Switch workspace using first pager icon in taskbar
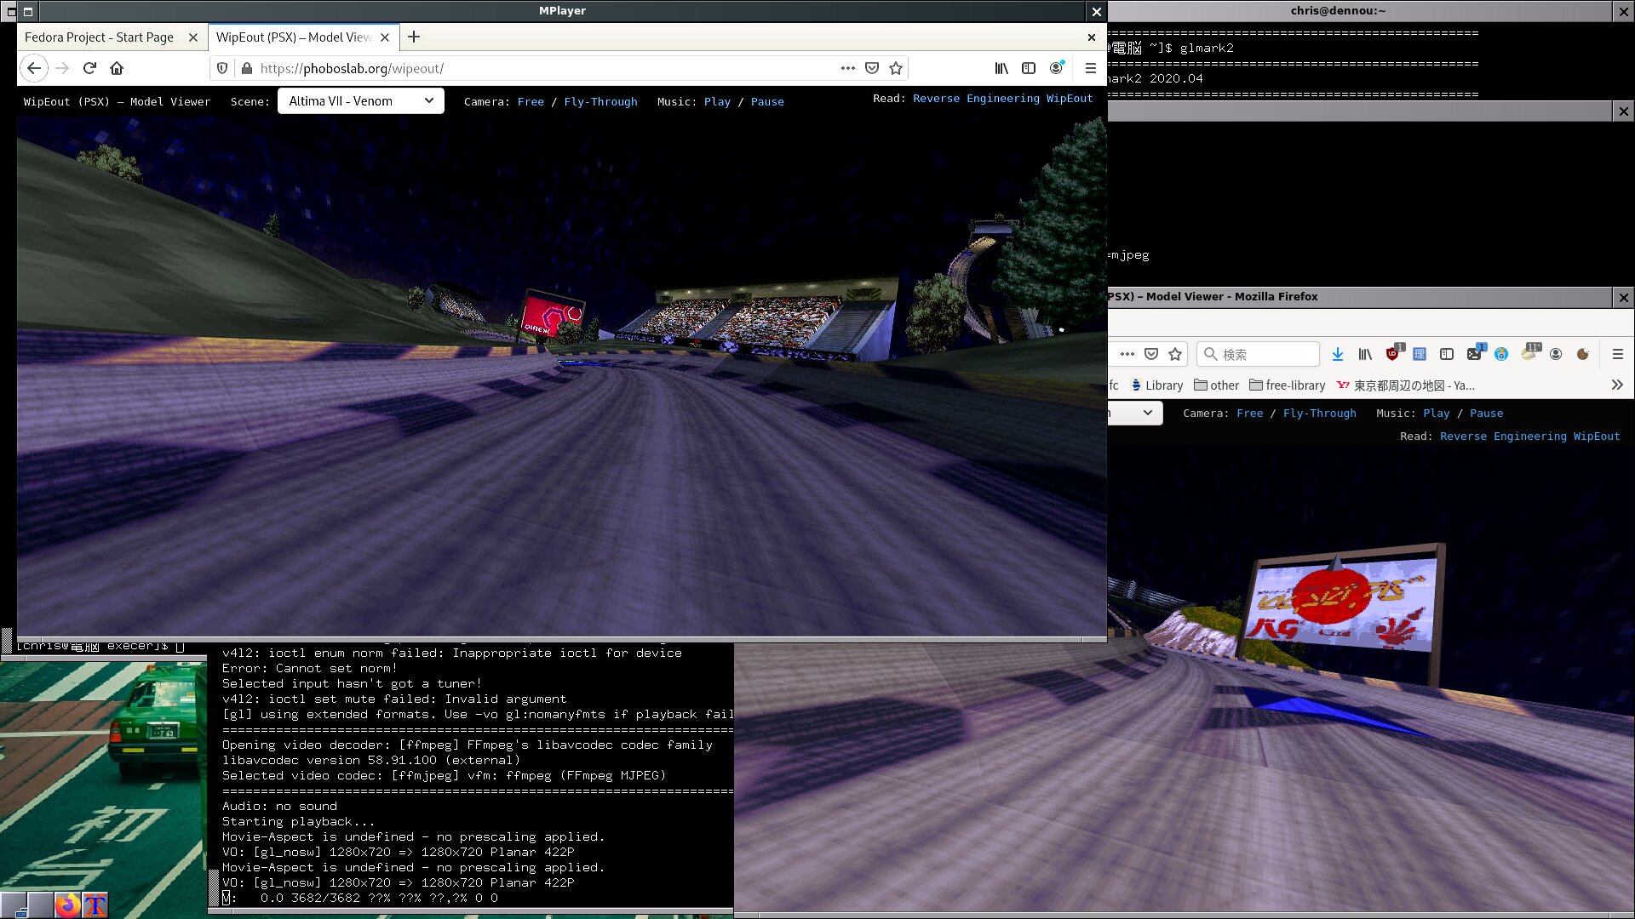The height and width of the screenshot is (919, 1635). pyautogui.click(x=14, y=905)
